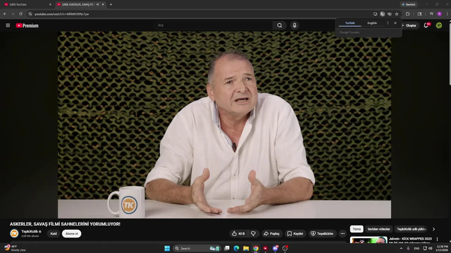451x253 pixels.
Task: Open options for Jahrein recommended video
Action: 437,239
